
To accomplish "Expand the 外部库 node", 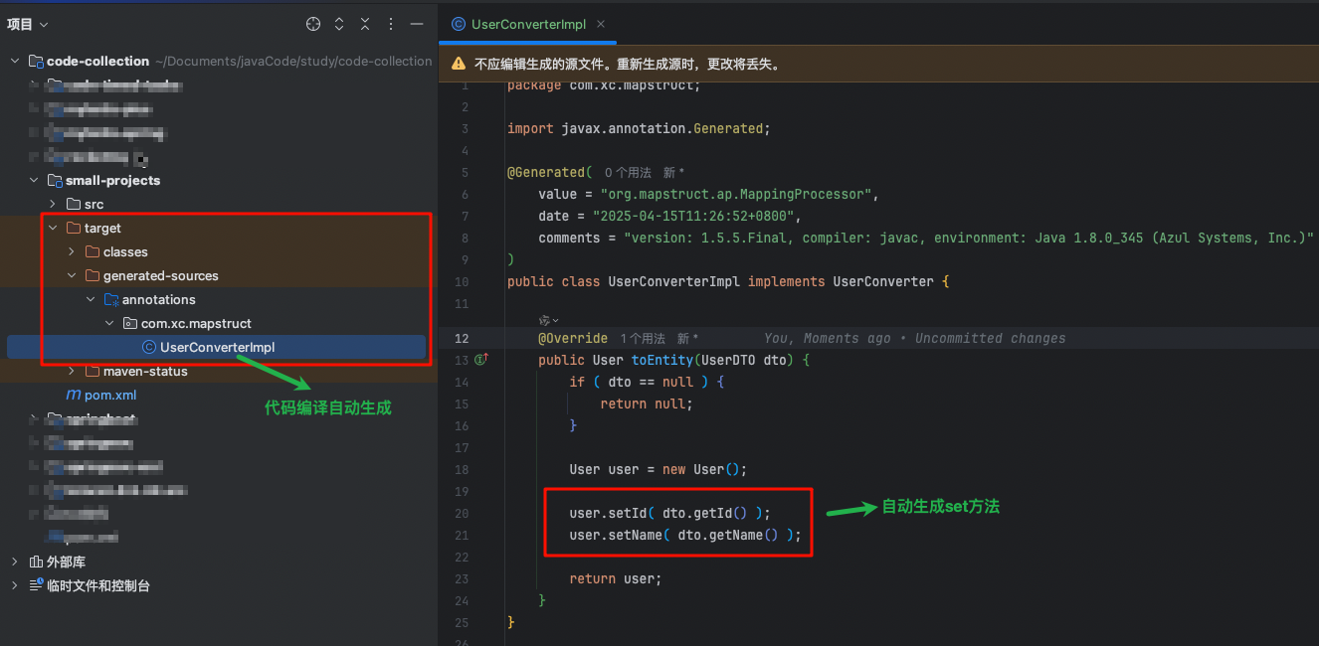I will click(16, 562).
